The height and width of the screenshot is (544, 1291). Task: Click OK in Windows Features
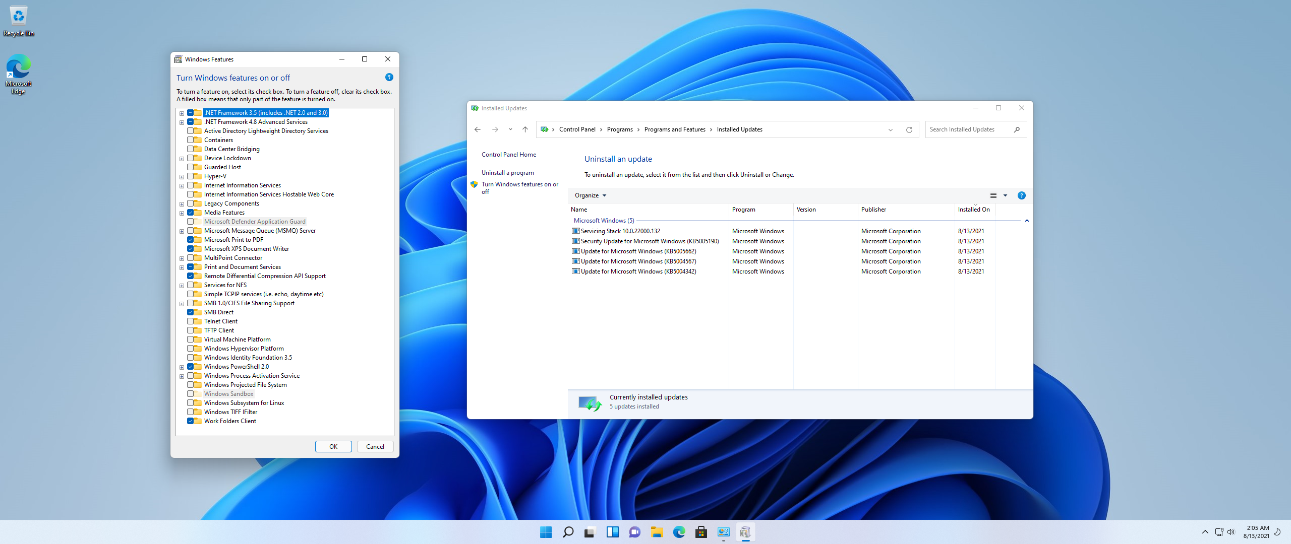(x=333, y=447)
